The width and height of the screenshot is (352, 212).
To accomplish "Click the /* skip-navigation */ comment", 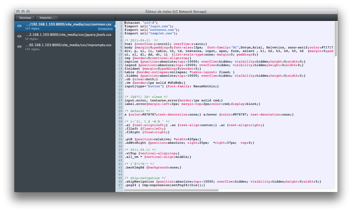I will 145,178.
